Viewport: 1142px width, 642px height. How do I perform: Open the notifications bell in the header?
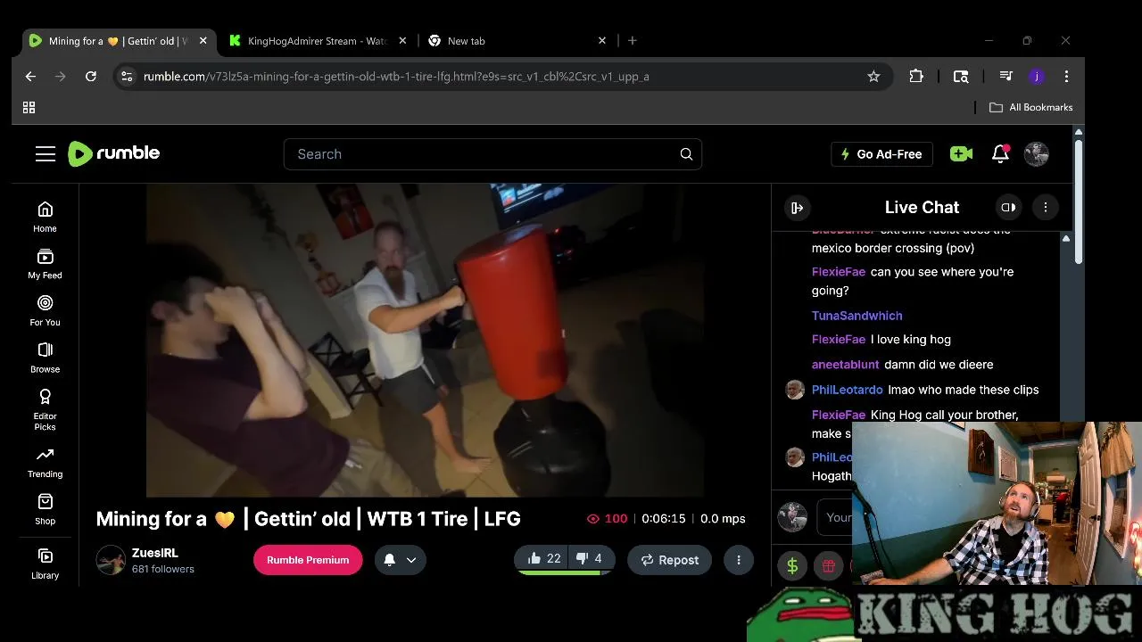[1000, 154]
